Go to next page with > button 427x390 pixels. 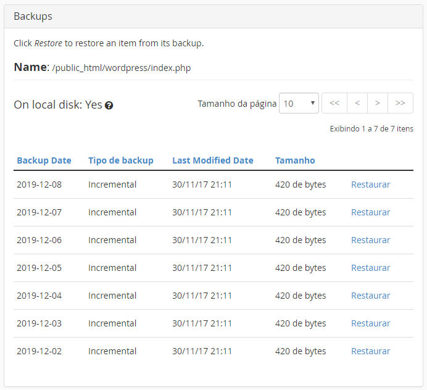pos(378,103)
